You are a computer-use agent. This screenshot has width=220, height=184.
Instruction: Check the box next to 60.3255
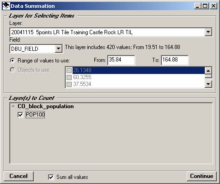[69, 77]
